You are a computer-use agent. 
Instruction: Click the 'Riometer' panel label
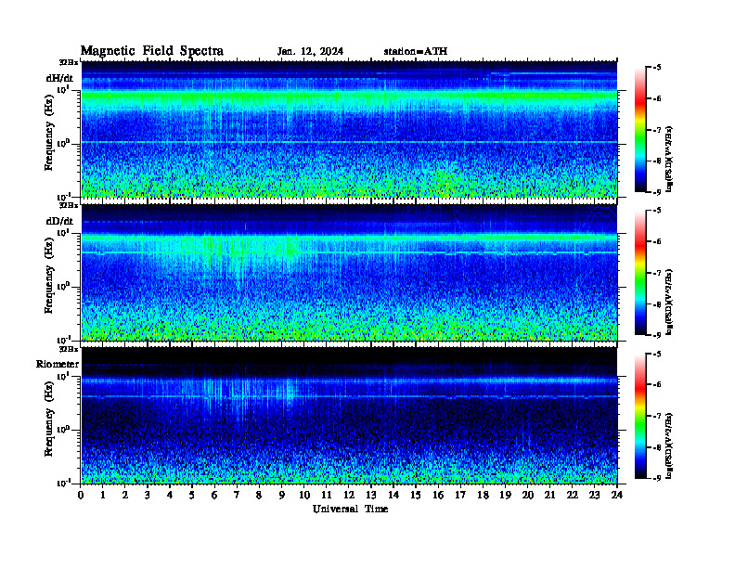click(58, 364)
